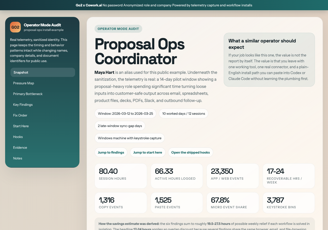Go to Evidence in sidebar

click(x=43, y=147)
